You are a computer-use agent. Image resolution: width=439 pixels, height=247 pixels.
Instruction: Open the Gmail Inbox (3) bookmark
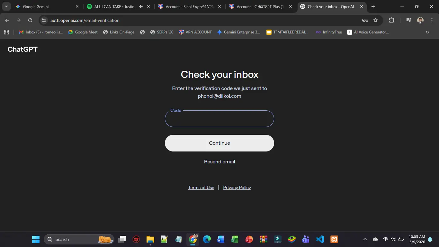coord(41,32)
